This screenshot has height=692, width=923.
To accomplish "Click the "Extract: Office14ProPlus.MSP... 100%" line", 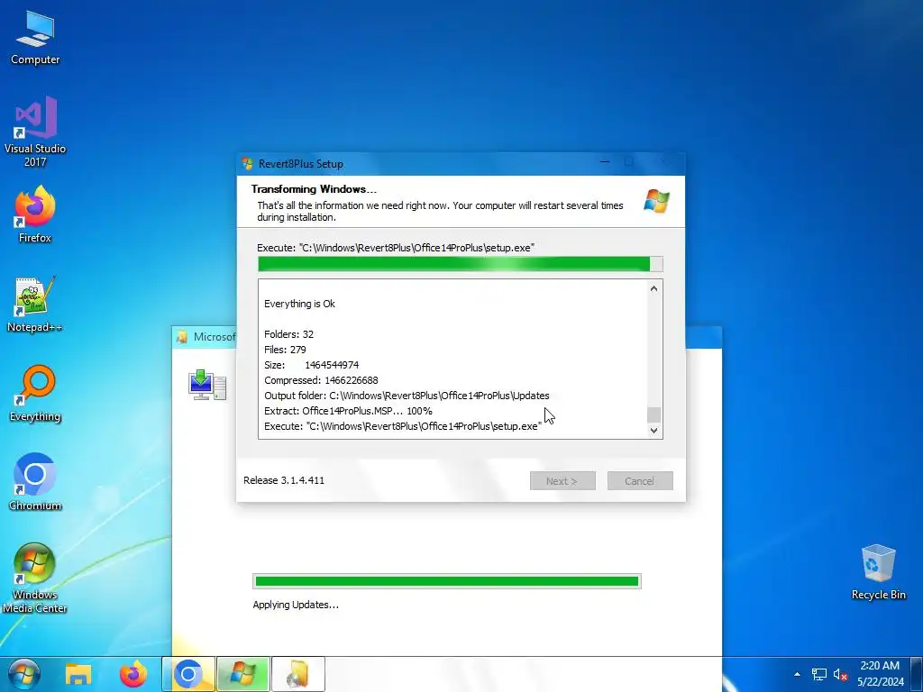I will (348, 411).
